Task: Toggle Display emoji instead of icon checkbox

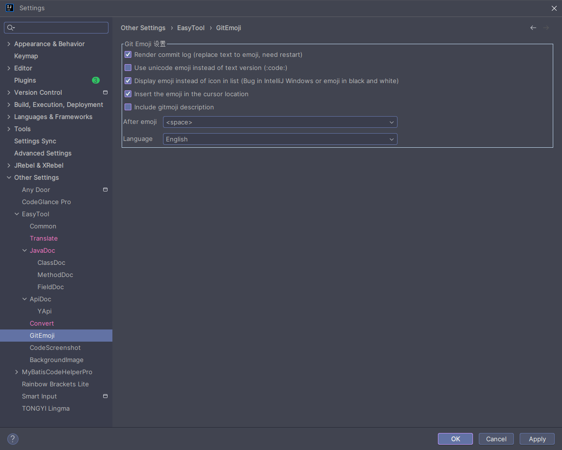Action: (128, 81)
